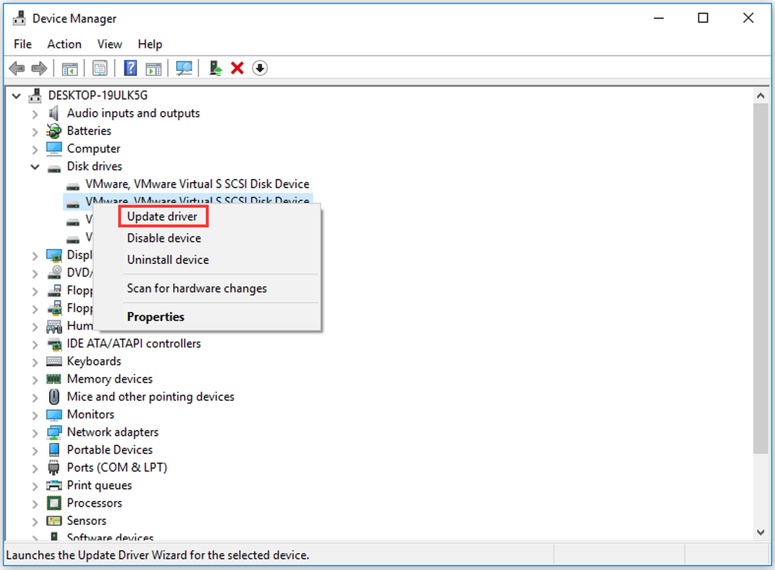Expand the Keyboards node arrow
Screen dimensions: 775x570
click(35, 361)
